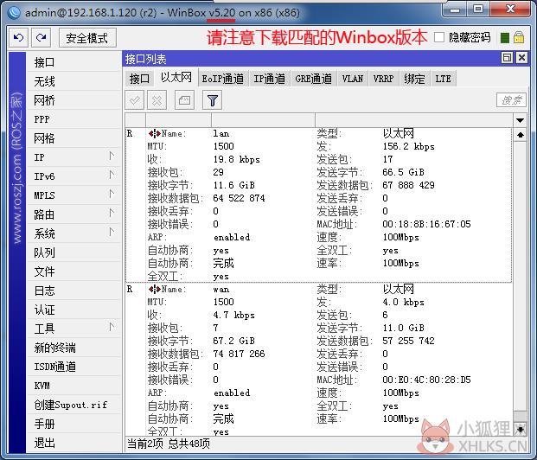Viewport: 537px width, 460px height.
Task: Click the interface icon beside lan name
Action: (155, 133)
